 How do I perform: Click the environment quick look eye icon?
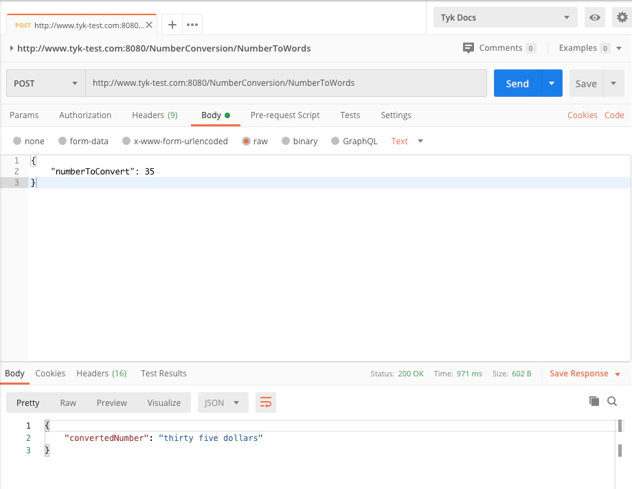pyautogui.click(x=594, y=17)
